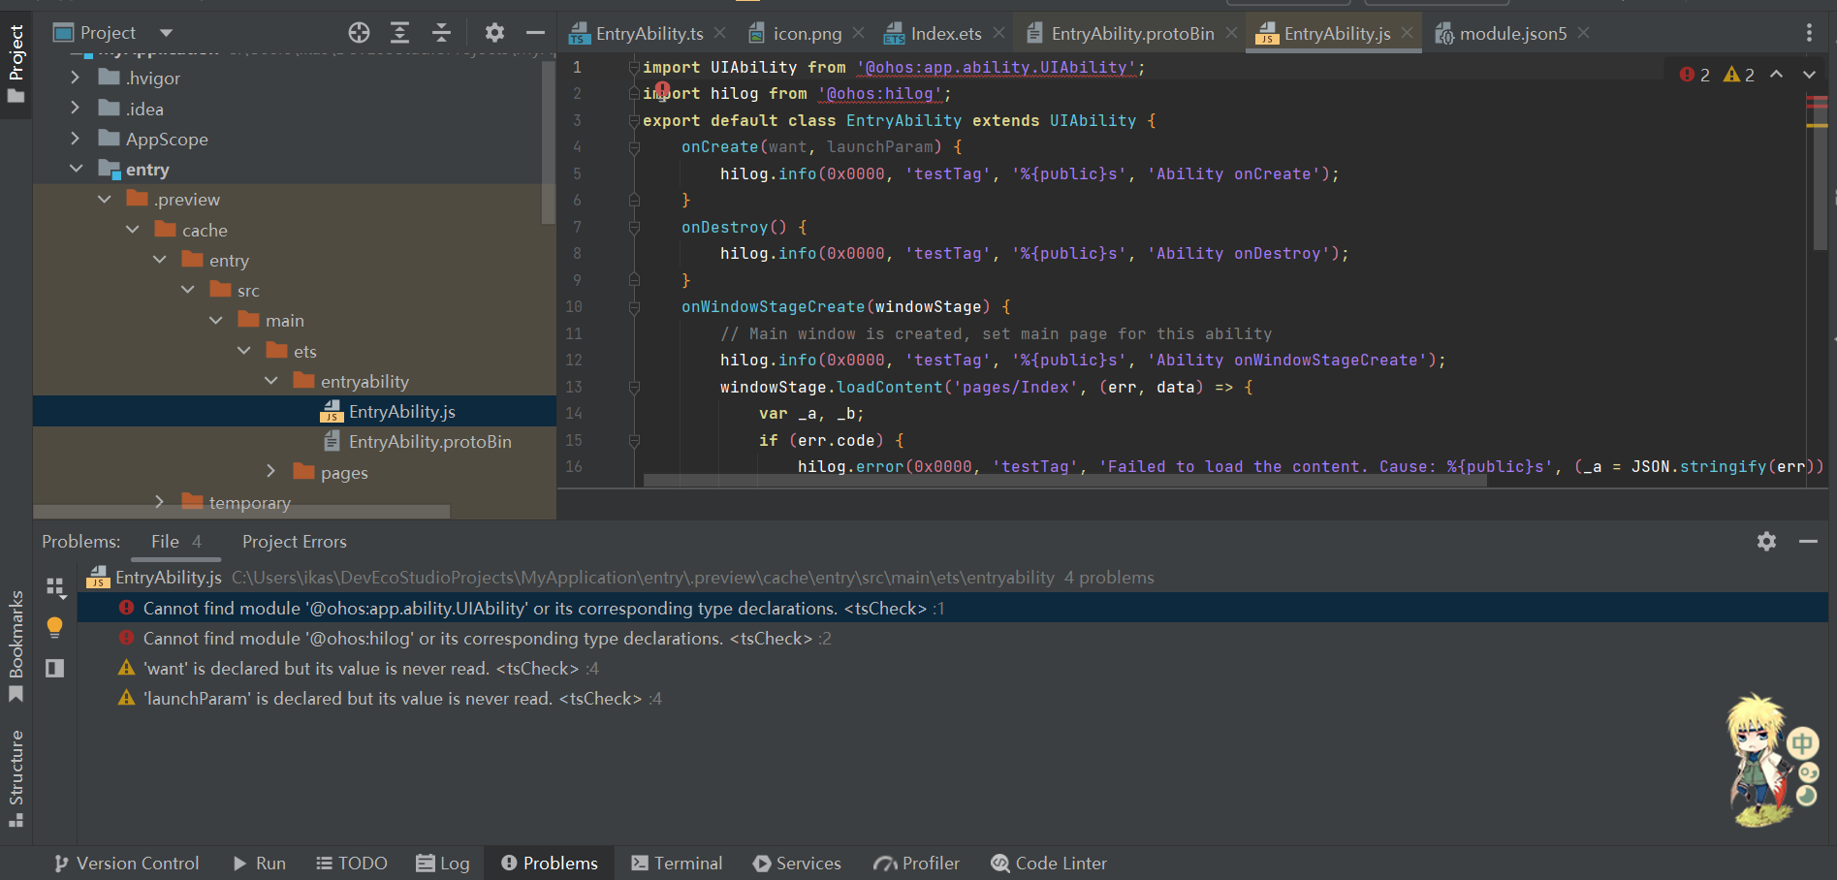Screen dimensions: 1837x880
Task: Close the icon.png editor tab
Action: coord(859,33)
